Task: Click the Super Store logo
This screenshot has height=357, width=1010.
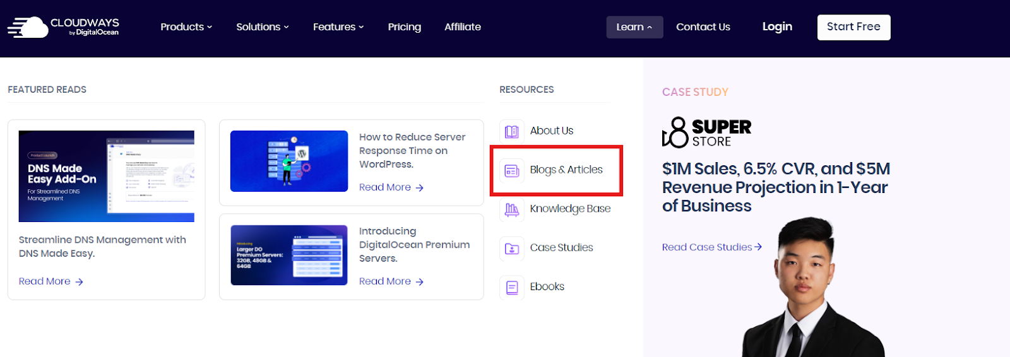Action: (x=706, y=132)
